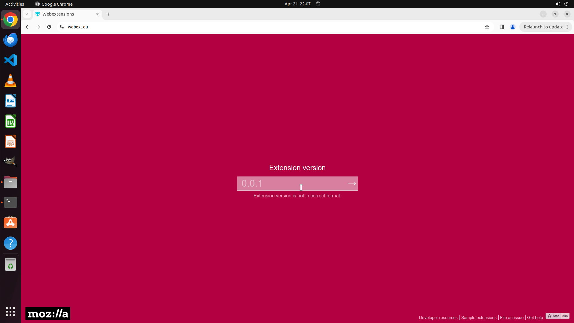Click File an issue link
574x323 pixels.
[512, 318]
